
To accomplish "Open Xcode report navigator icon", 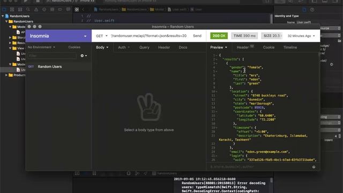I will point(68,10).
